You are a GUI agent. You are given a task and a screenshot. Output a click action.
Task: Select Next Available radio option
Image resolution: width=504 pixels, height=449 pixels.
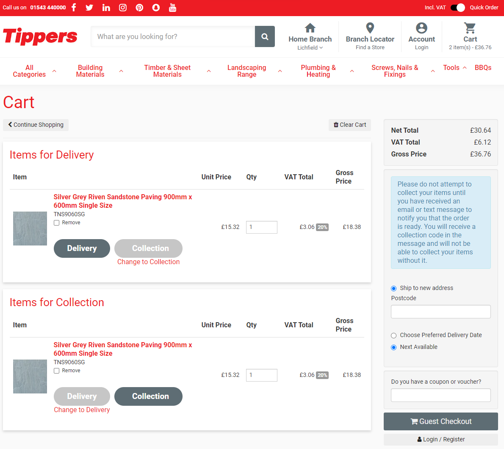(x=394, y=347)
